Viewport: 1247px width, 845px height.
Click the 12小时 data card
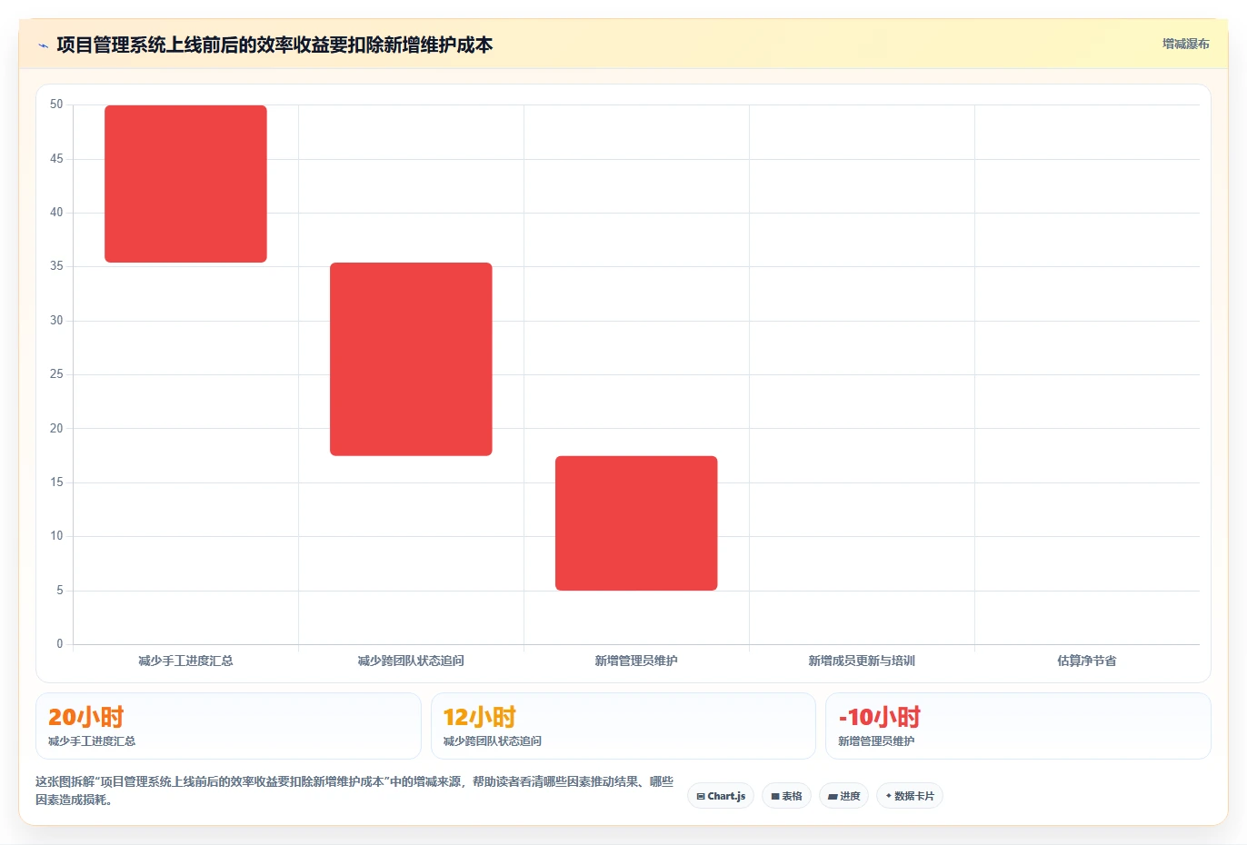pos(623,726)
